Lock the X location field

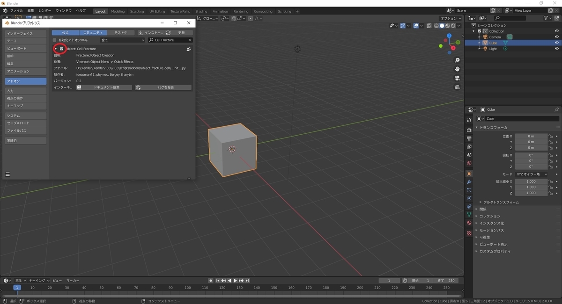point(551,136)
